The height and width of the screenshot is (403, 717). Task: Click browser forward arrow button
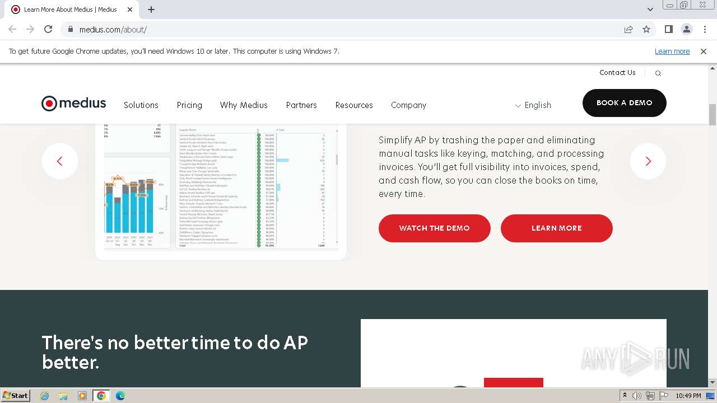click(x=30, y=29)
